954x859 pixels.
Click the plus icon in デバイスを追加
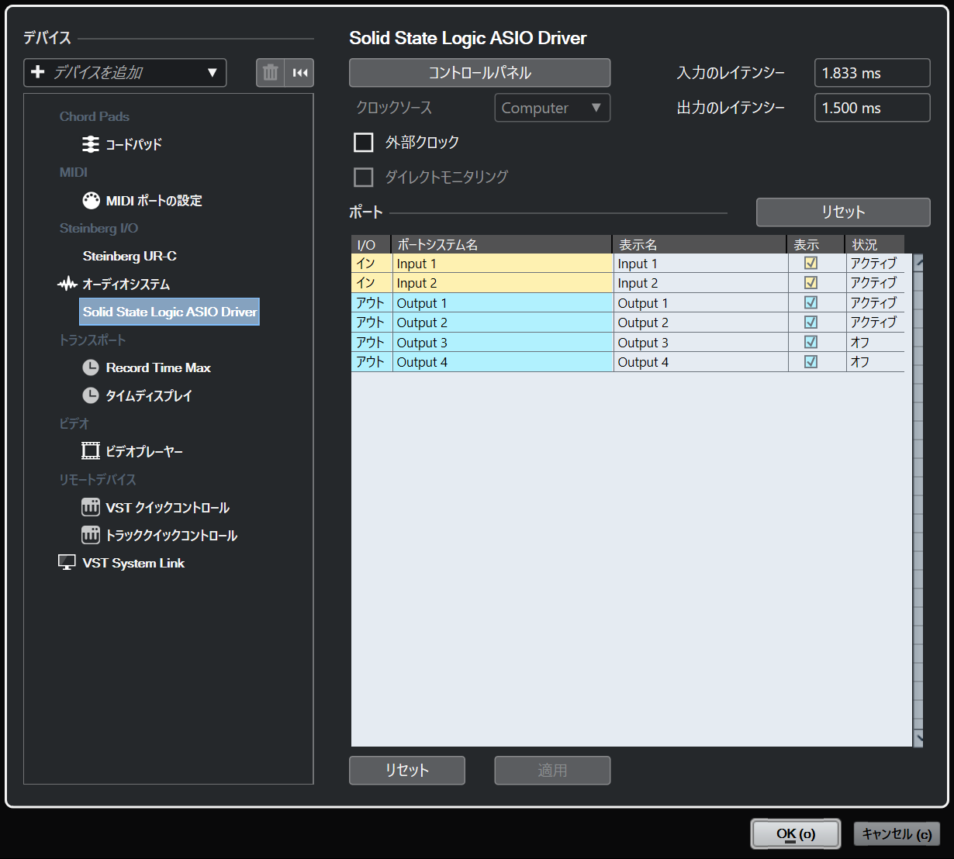[37, 72]
